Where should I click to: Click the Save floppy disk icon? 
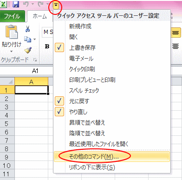(16, 4)
